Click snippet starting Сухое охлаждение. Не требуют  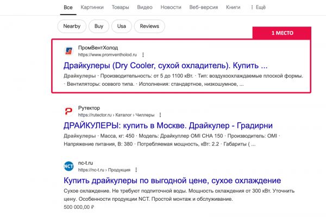(x=179, y=195)
